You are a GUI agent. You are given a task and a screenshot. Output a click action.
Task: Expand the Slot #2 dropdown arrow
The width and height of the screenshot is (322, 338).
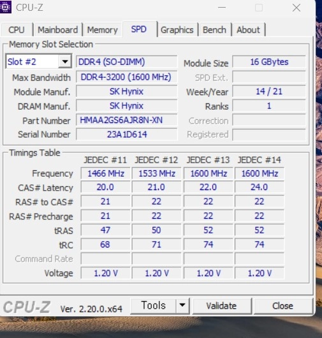click(65, 62)
